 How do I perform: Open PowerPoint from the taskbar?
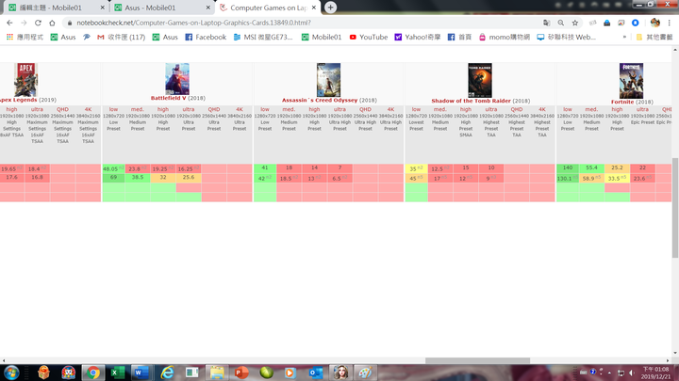241,373
